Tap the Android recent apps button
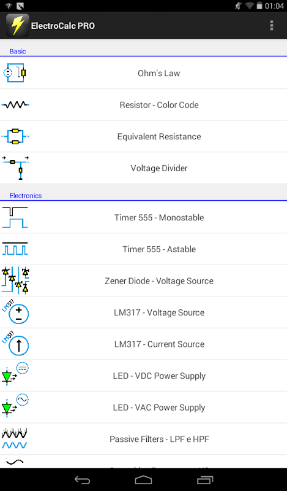Screen dimensions: 287x491 (x=205, y=480)
